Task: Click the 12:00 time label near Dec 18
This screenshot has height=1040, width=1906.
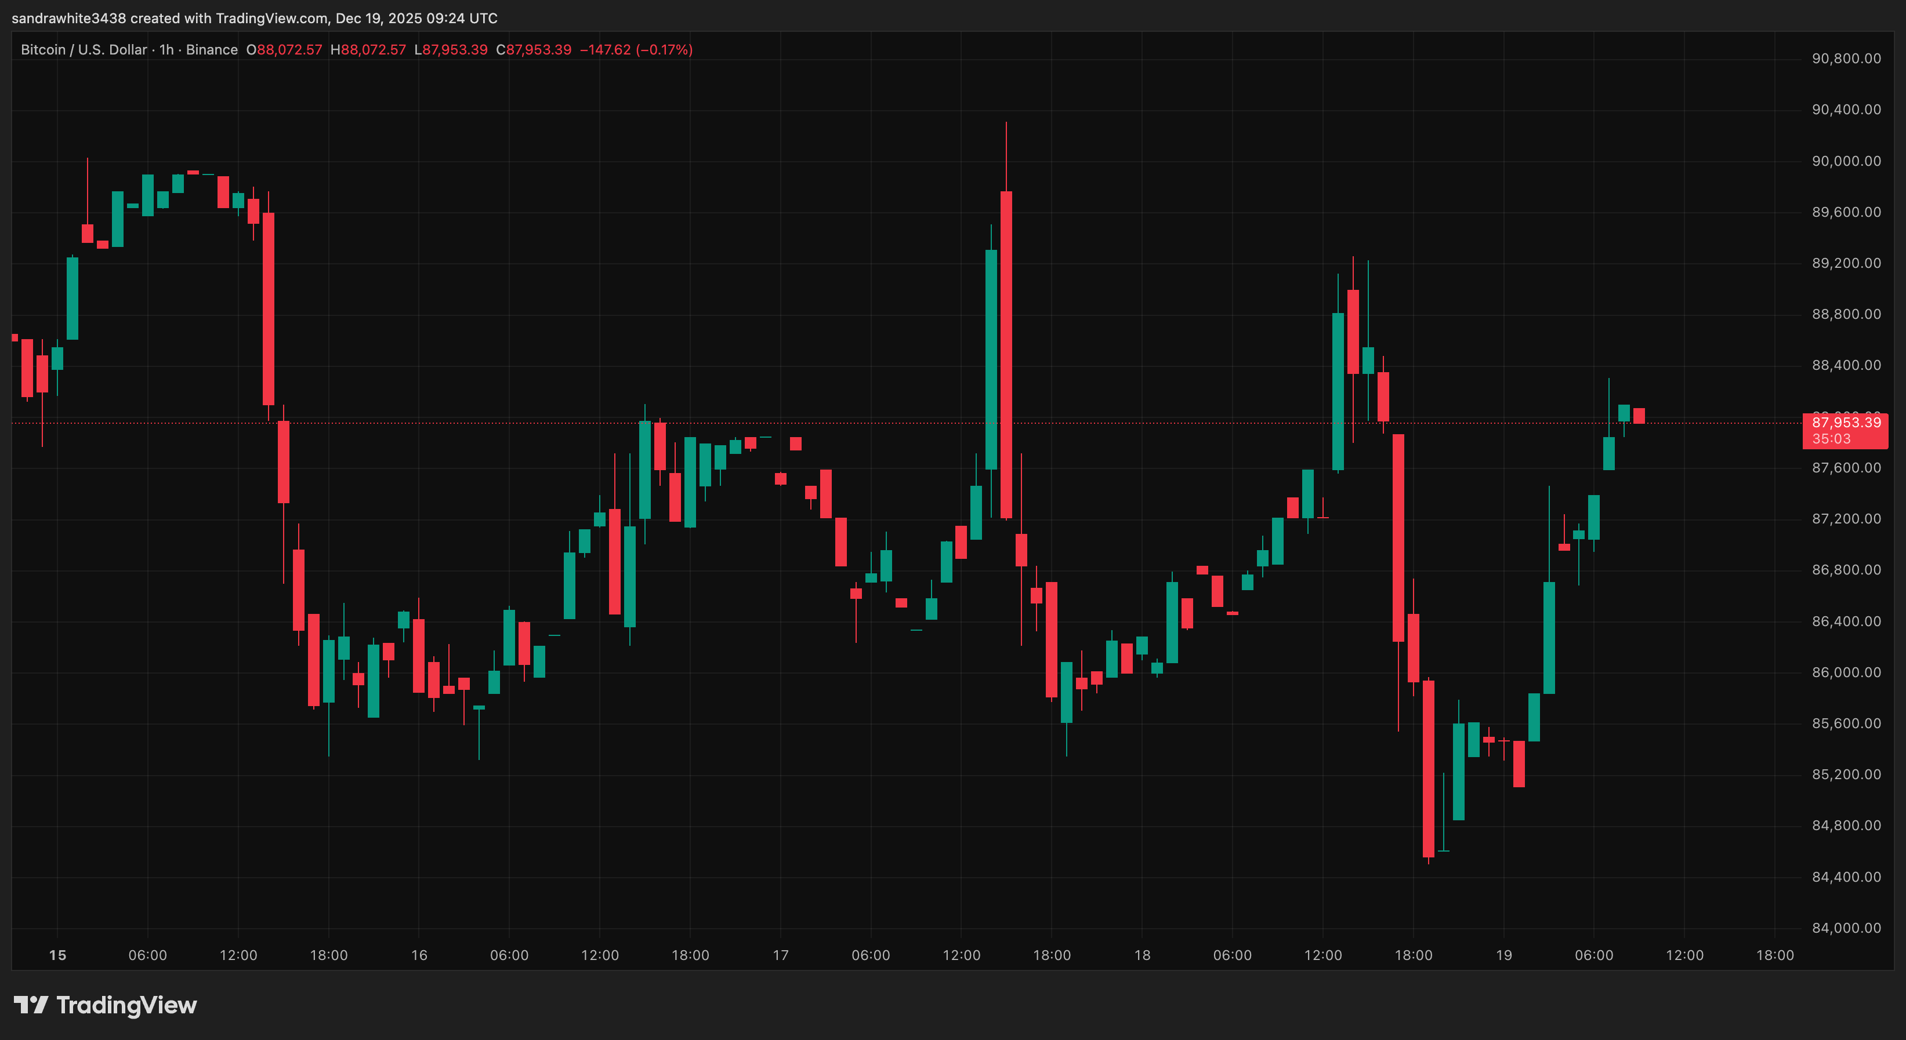Action: coord(1324,955)
